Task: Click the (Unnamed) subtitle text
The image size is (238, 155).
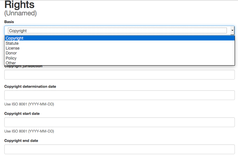Action: click(x=21, y=13)
